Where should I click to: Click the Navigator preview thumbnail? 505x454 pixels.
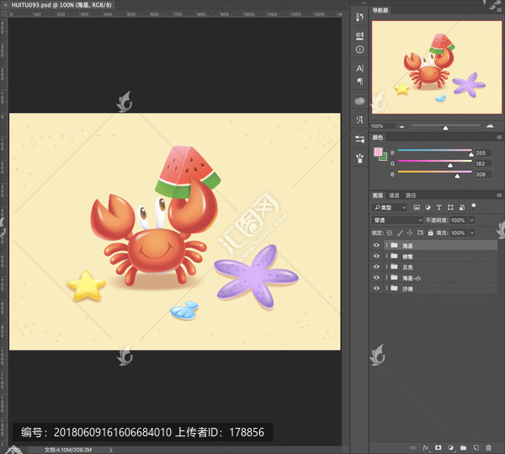pos(437,67)
